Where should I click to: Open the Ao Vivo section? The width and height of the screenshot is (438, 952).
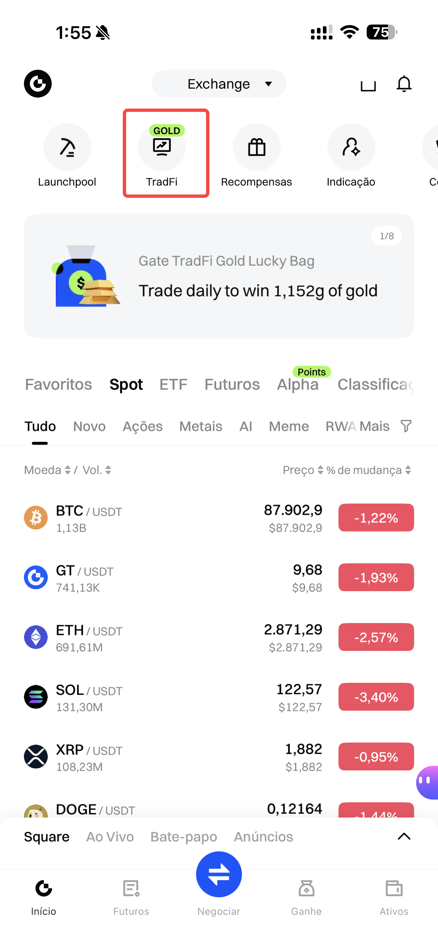click(110, 837)
